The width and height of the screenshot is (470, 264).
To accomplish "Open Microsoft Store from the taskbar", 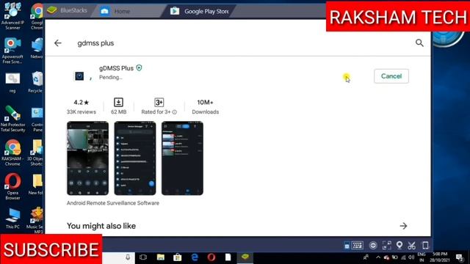I will (x=178, y=257).
